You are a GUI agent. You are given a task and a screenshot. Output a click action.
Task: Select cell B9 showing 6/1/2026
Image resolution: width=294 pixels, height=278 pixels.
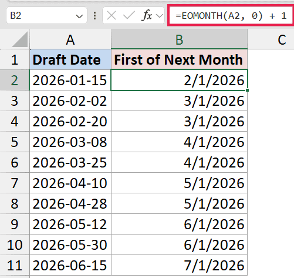click(x=179, y=224)
